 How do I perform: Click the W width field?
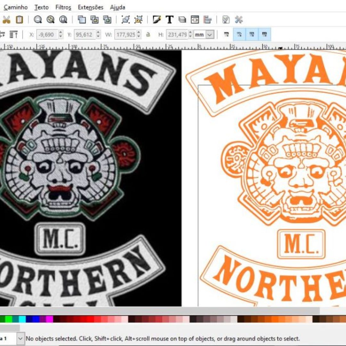[125, 35]
